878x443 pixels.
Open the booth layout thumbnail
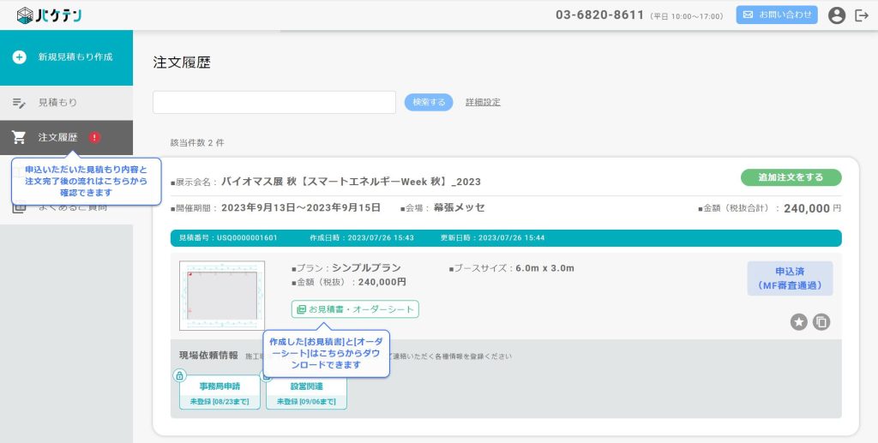(222, 296)
